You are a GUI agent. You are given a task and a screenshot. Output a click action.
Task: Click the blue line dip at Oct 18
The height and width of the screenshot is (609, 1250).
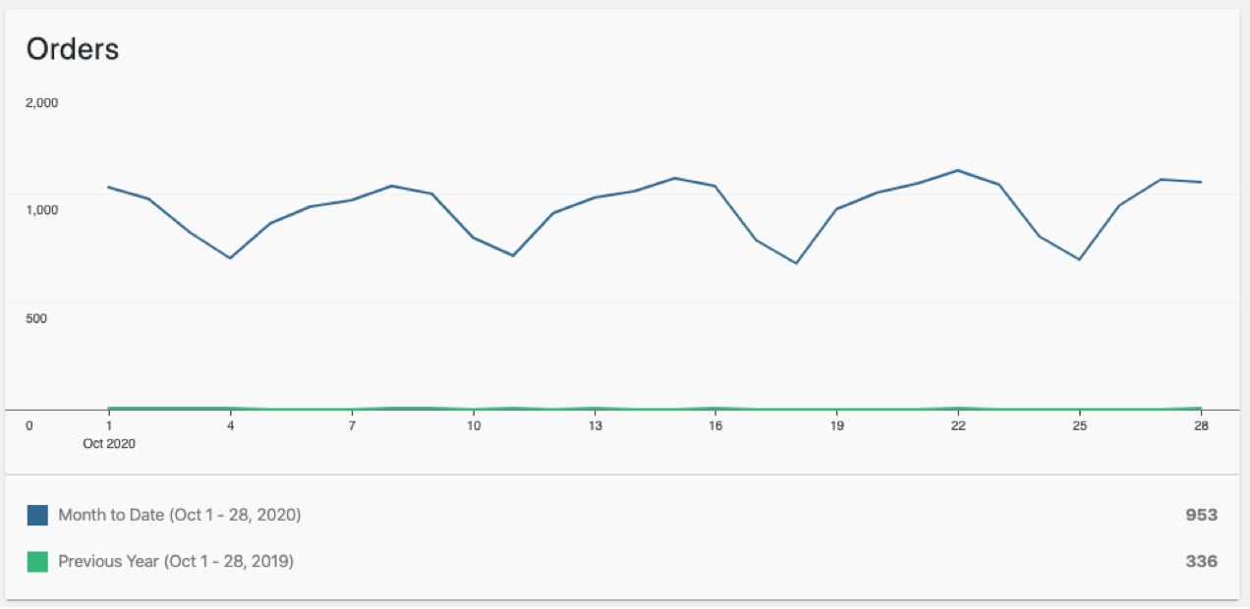coord(796,263)
